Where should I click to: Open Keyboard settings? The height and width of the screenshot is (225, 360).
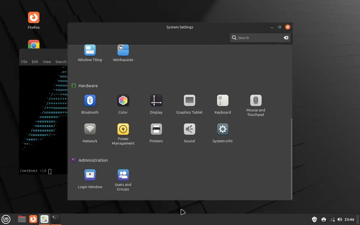(223, 104)
